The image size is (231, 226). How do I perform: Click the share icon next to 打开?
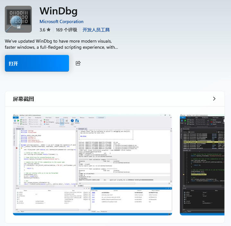(x=78, y=63)
